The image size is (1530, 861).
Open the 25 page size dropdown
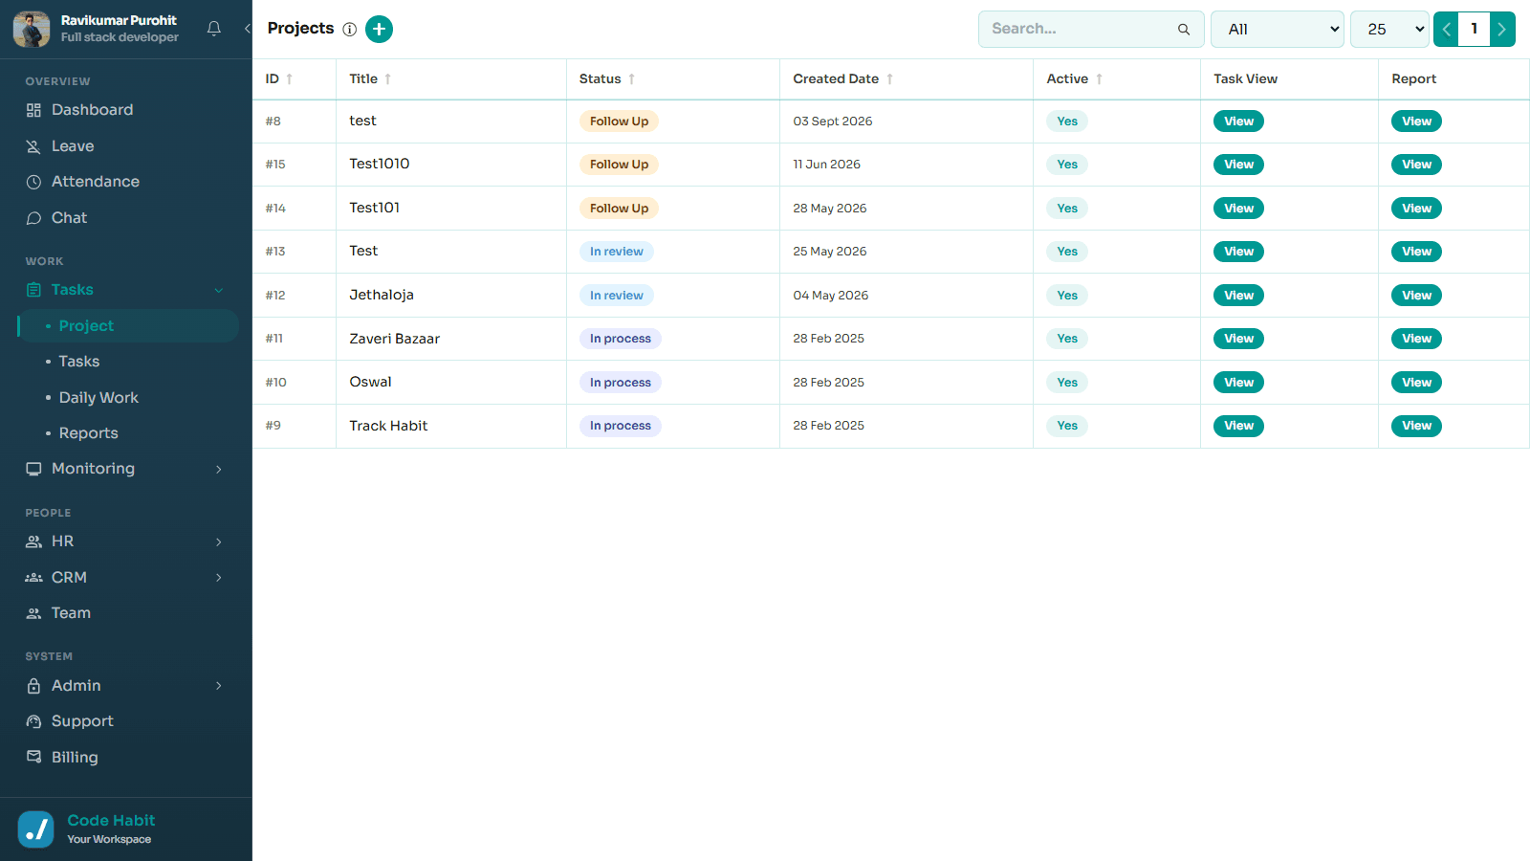click(1389, 30)
